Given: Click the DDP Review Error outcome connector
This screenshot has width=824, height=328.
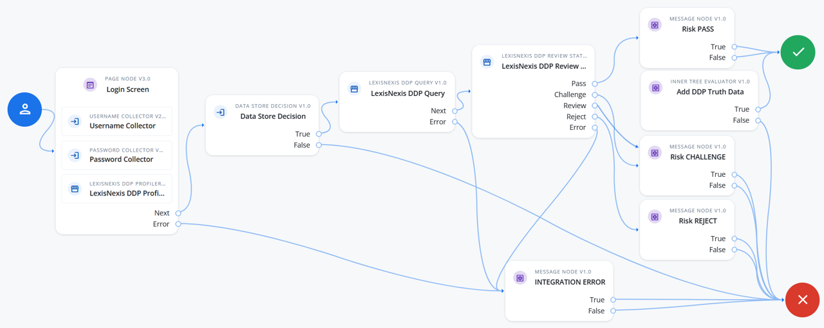Looking at the screenshot, I should coord(595,127).
